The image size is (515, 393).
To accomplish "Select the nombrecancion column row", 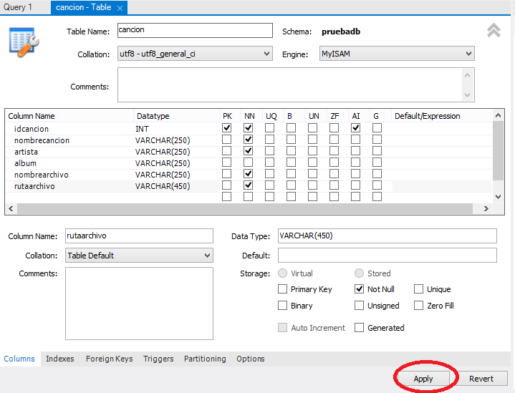I will (249, 140).
